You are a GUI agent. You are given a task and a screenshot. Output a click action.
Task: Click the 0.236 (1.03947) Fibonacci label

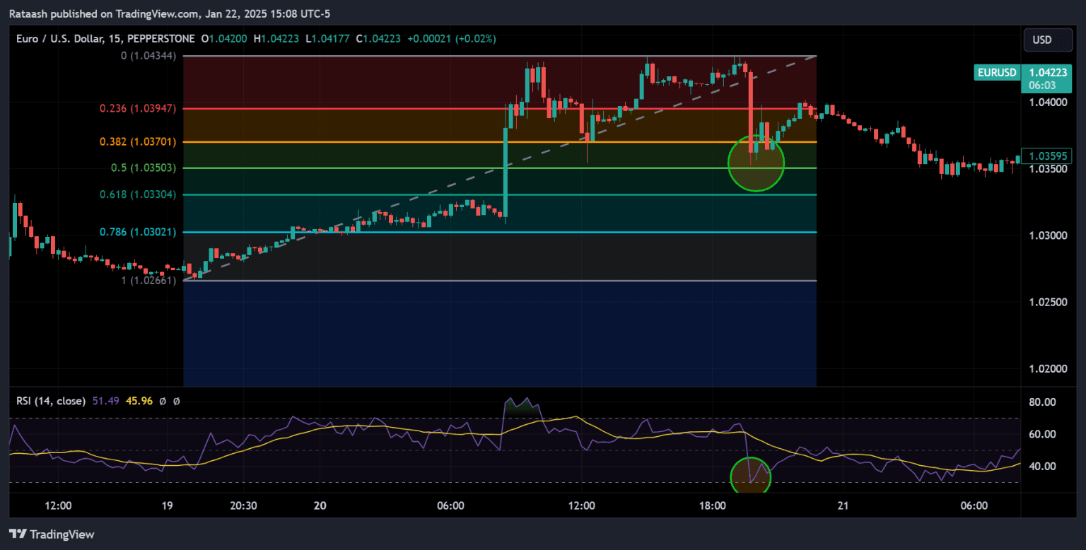tap(138, 108)
